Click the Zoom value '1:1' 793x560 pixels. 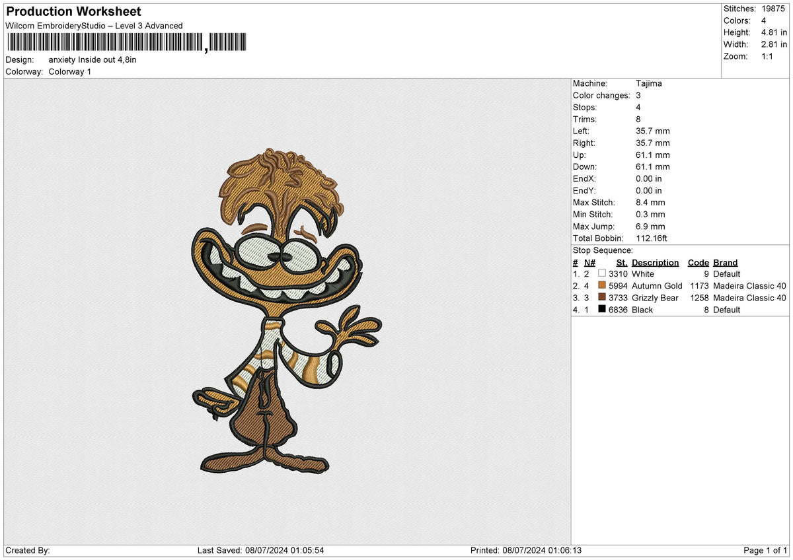pyautogui.click(x=768, y=56)
